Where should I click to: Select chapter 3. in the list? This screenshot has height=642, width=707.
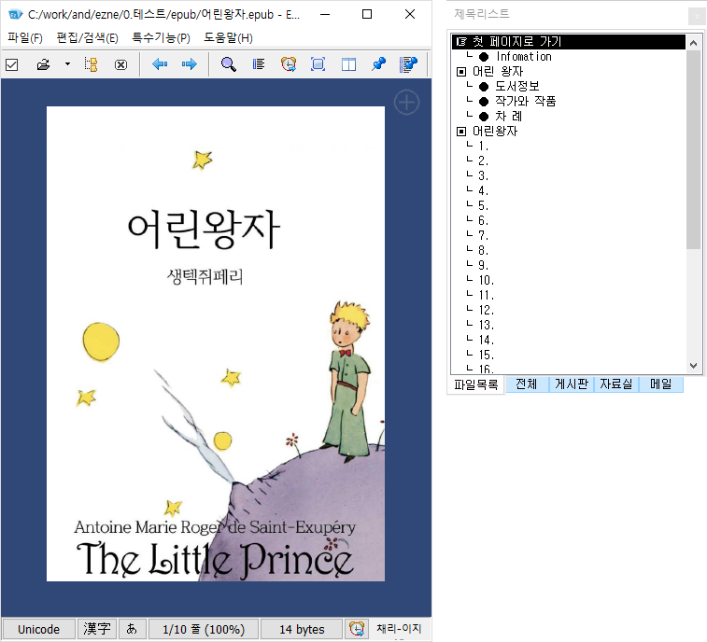point(484,175)
